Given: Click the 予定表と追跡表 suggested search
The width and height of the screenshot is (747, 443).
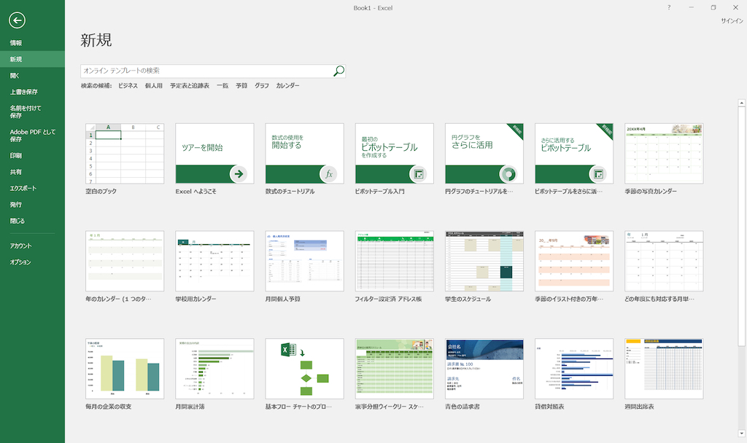Looking at the screenshot, I should point(190,86).
